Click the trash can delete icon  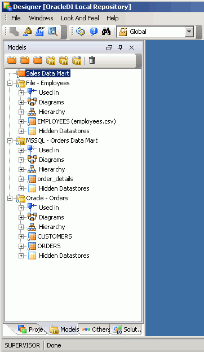tap(92, 60)
